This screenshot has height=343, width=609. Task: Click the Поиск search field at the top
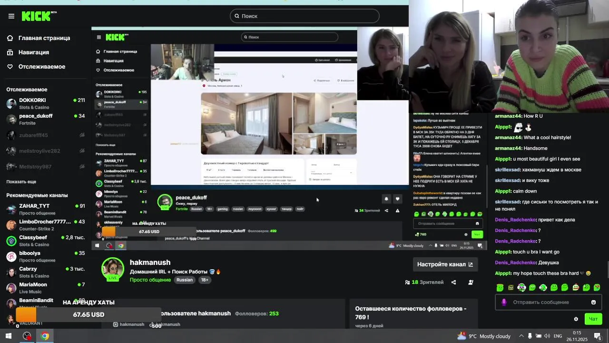click(x=304, y=16)
